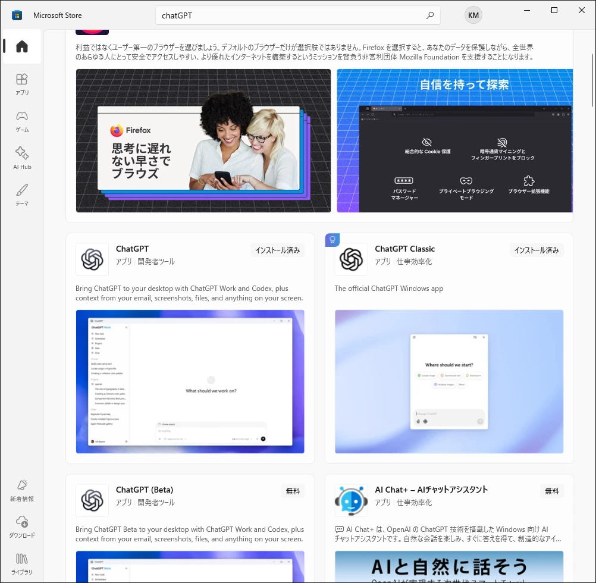Open the ChatGPT Classic app title
596x583 pixels.
click(405, 249)
